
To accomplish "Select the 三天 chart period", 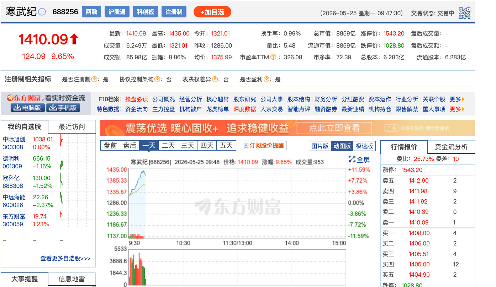I will pos(188,145).
